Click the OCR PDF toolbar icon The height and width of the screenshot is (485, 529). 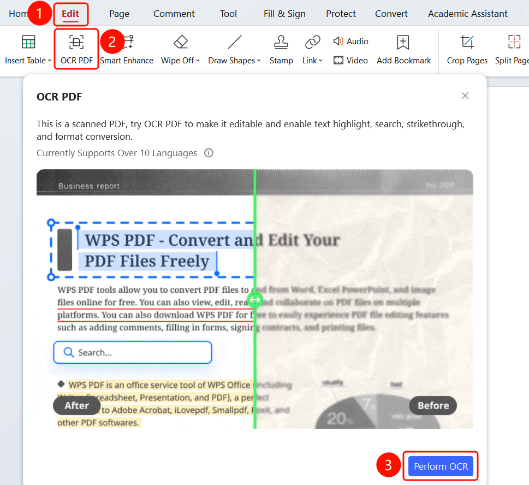coord(76,42)
